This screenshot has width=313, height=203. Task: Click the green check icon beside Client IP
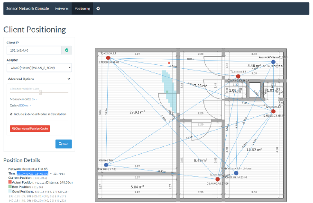(x=67, y=50)
